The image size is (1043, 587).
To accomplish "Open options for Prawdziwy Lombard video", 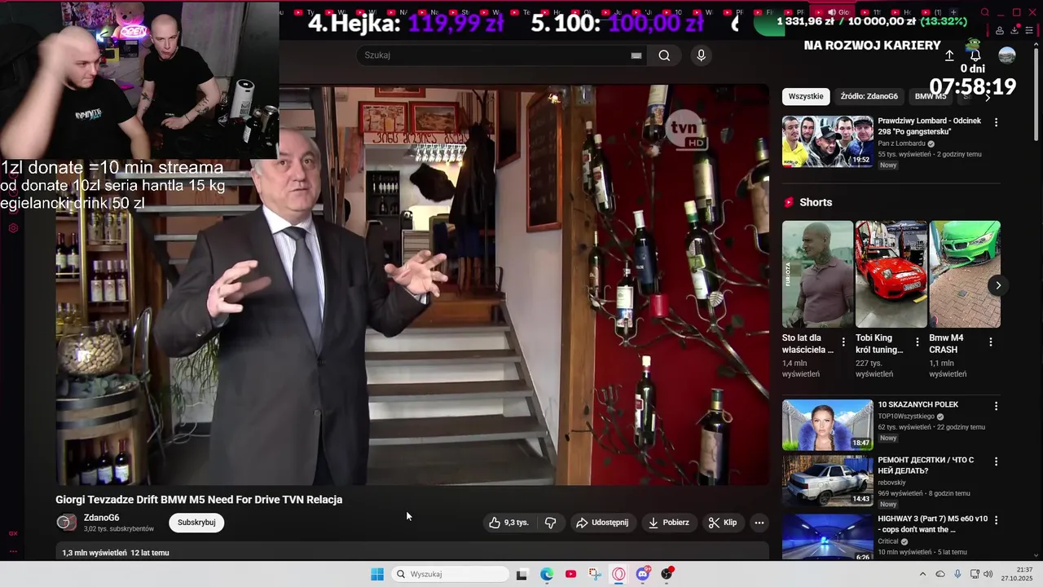I will 996,122.
